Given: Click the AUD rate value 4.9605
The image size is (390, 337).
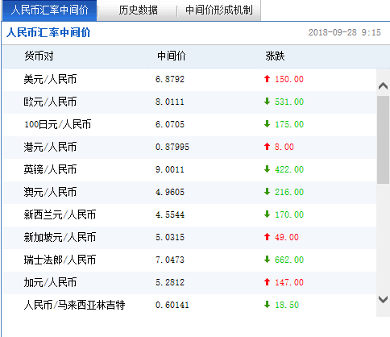Looking at the screenshot, I should click(170, 192).
